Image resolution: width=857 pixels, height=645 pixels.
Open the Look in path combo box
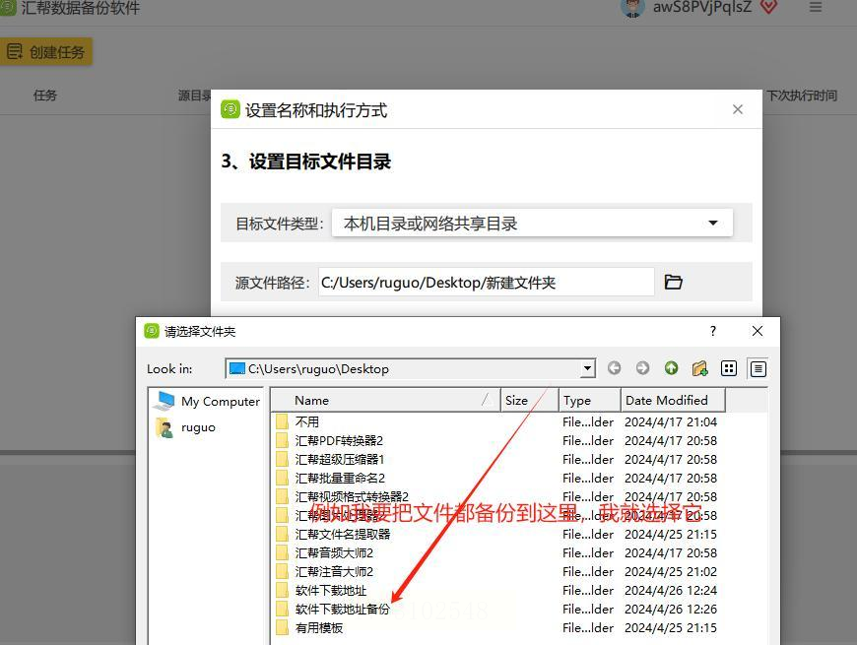tap(410, 368)
